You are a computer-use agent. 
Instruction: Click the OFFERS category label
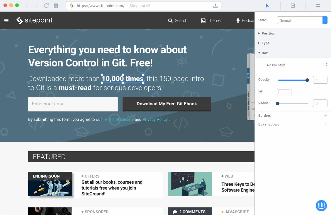tap(92, 176)
